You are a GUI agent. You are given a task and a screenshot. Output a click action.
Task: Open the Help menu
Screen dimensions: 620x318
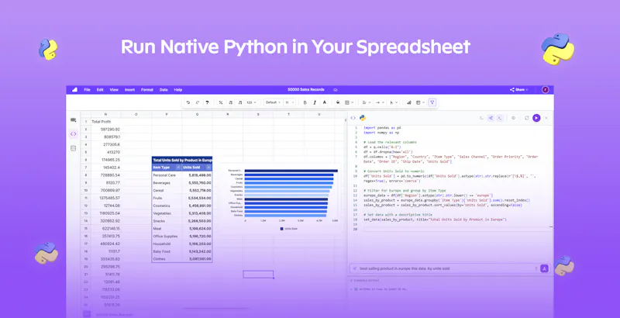[178, 90]
